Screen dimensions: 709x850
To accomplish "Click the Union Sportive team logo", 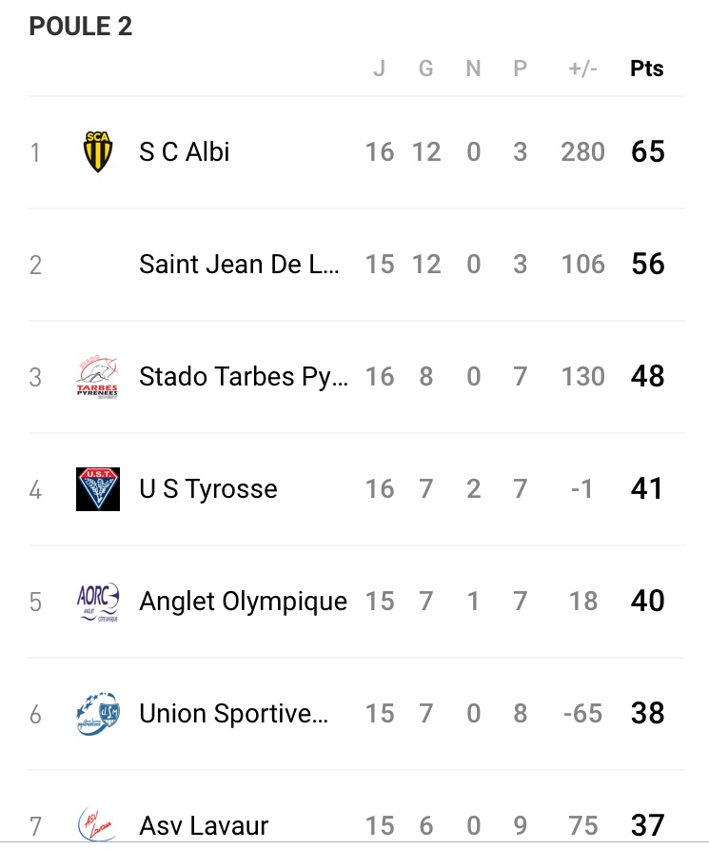I will (x=97, y=714).
